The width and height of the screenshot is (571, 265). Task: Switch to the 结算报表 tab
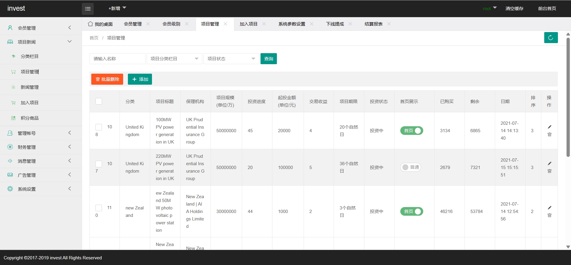tap(373, 24)
